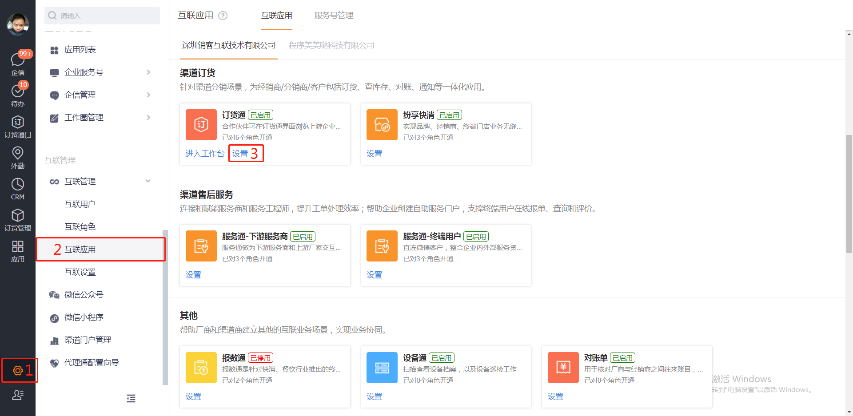The height and width of the screenshot is (416, 853).
Task: Click the 请输入 search field
Action: coord(102,16)
